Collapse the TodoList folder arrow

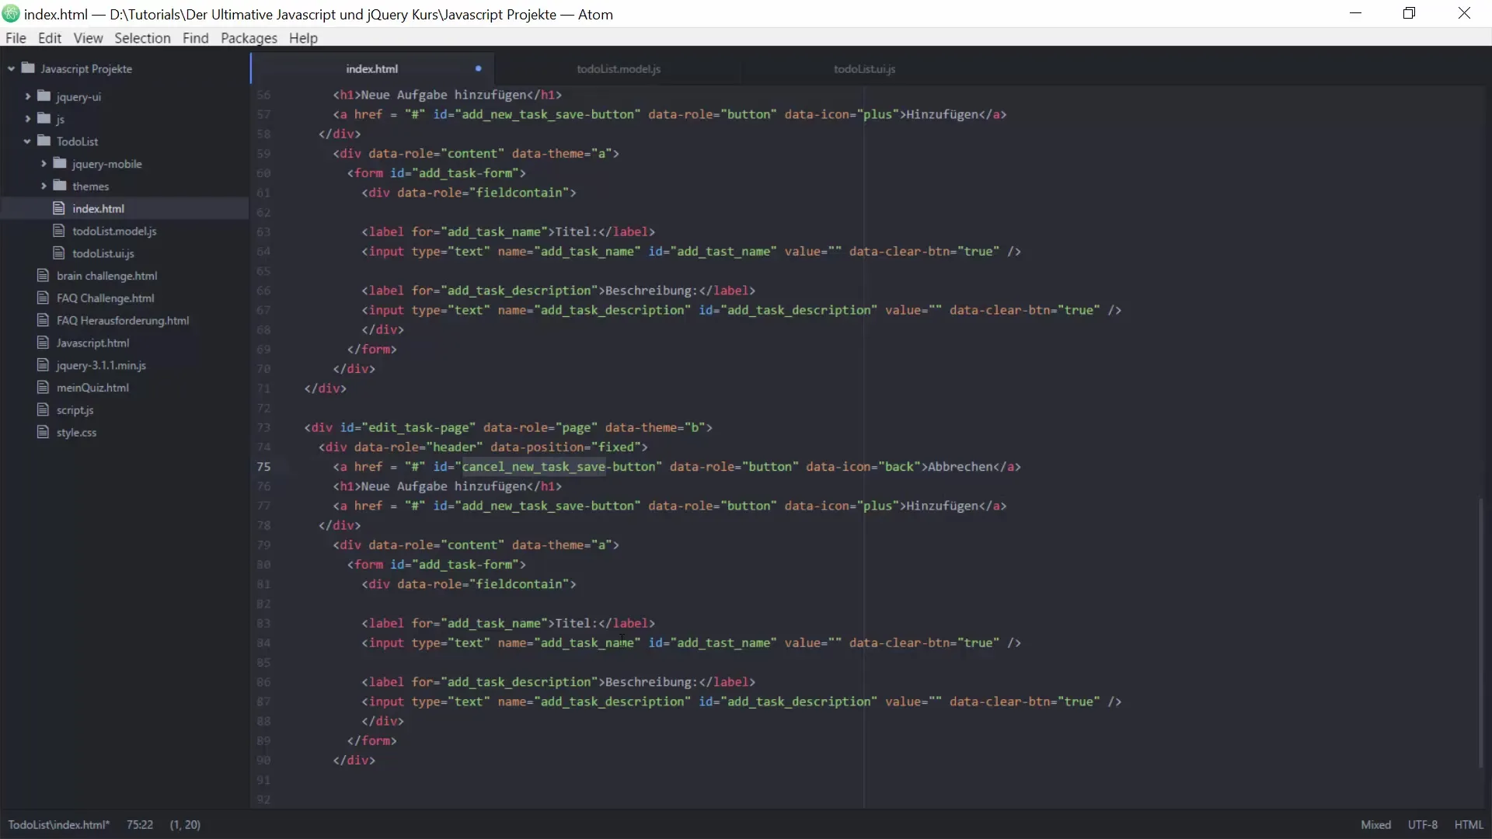pyautogui.click(x=27, y=141)
